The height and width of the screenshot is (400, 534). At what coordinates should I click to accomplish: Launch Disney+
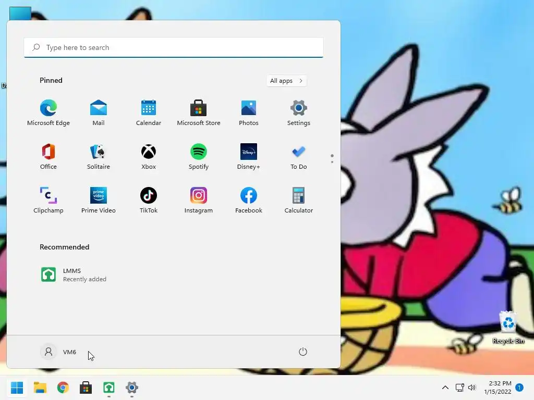[249, 157]
